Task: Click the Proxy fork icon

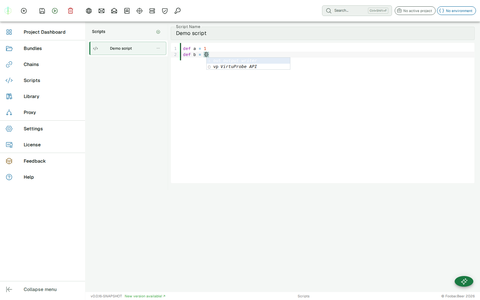Action: pyautogui.click(x=9, y=112)
